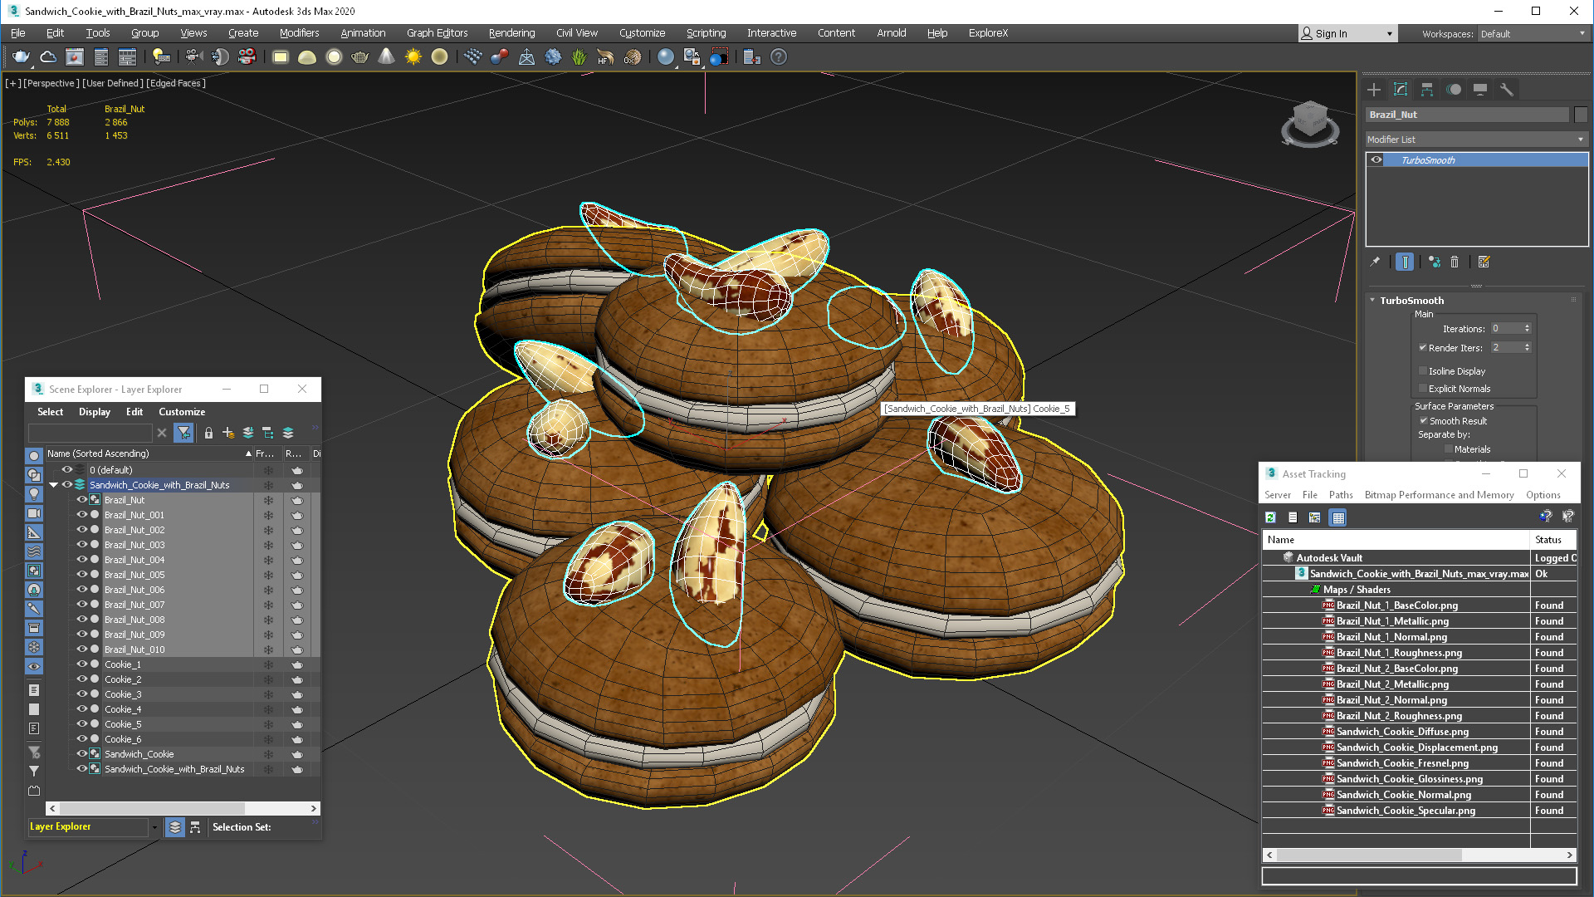
Task: Click the wireframe teapot icon
Action: [359, 56]
